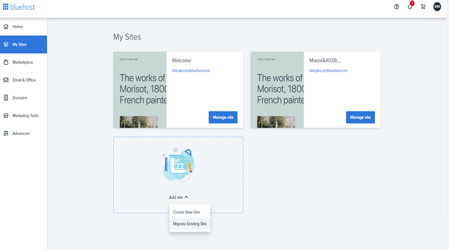This screenshot has height=250, width=449.
Task: Click the Maura site preview thumbnail
Action: (277, 90)
